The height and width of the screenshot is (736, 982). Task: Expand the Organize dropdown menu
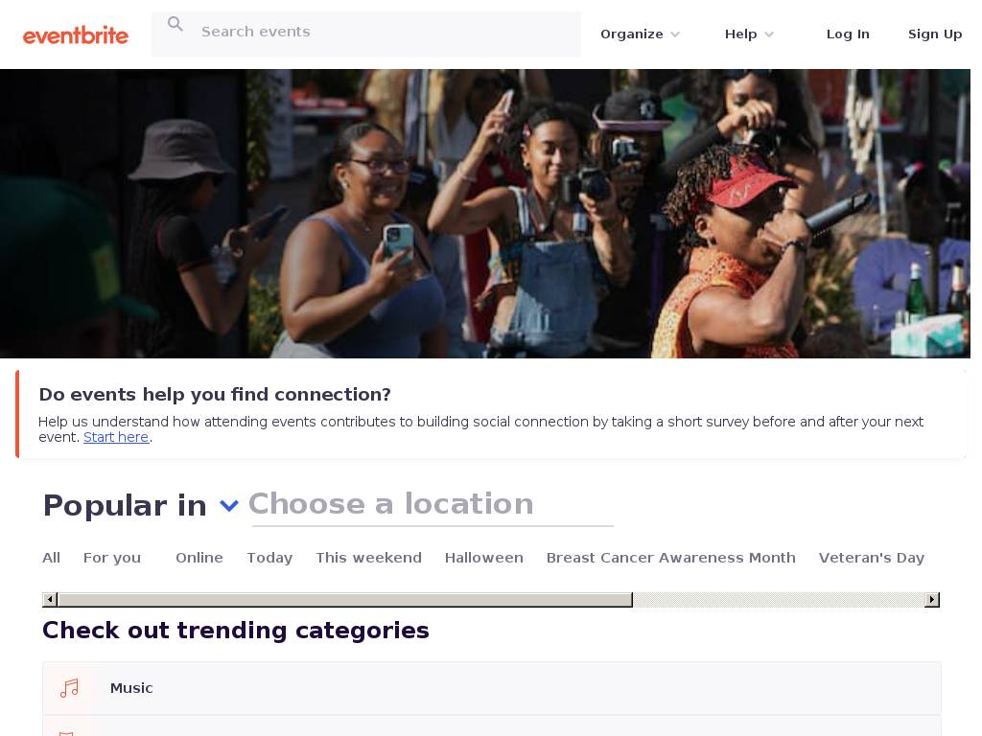pyautogui.click(x=640, y=34)
